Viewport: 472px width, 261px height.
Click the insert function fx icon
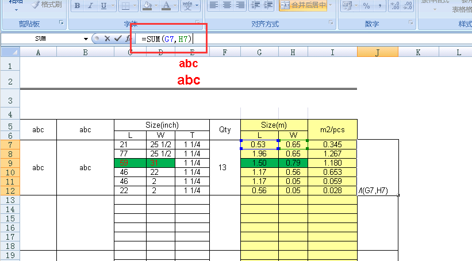pos(128,39)
